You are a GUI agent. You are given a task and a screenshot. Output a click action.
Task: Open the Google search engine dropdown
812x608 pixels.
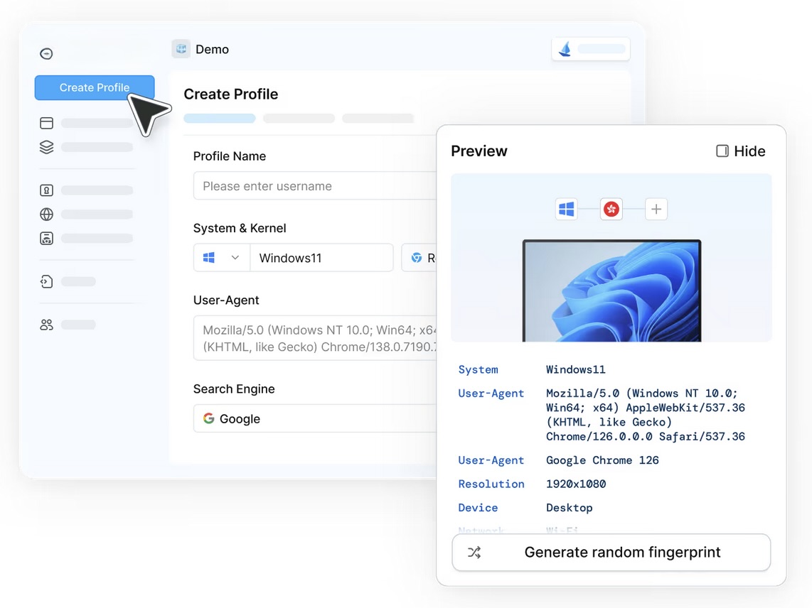point(314,419)
